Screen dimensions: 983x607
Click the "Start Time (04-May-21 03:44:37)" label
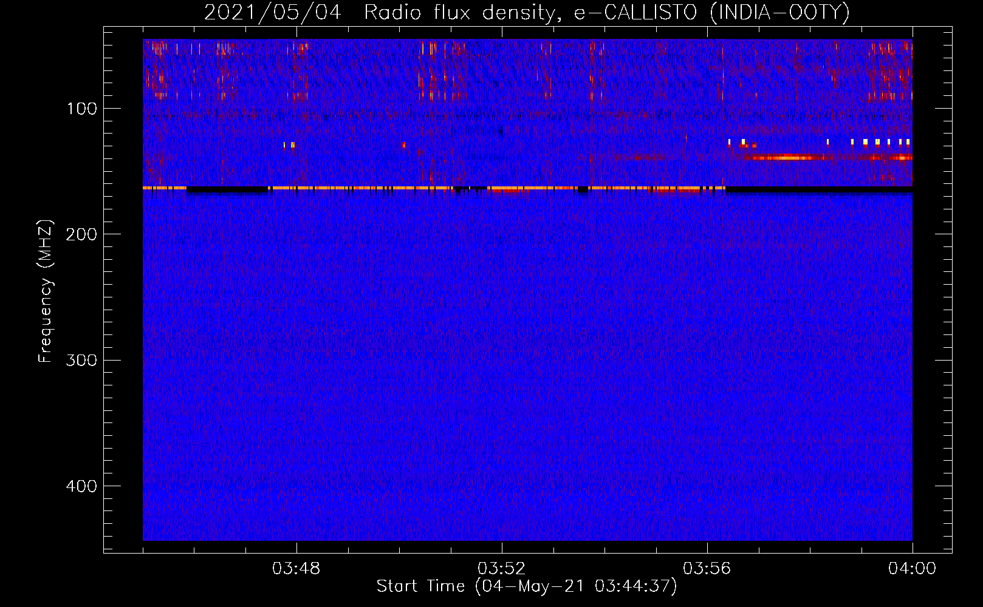click(x=527, y=586)
